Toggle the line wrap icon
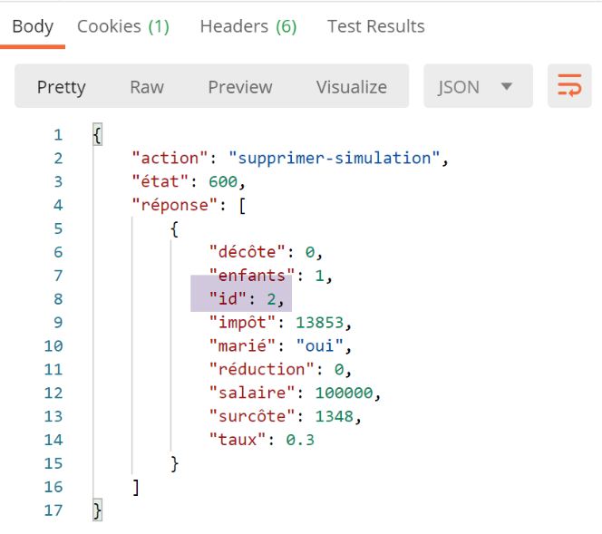 point(569,87)
